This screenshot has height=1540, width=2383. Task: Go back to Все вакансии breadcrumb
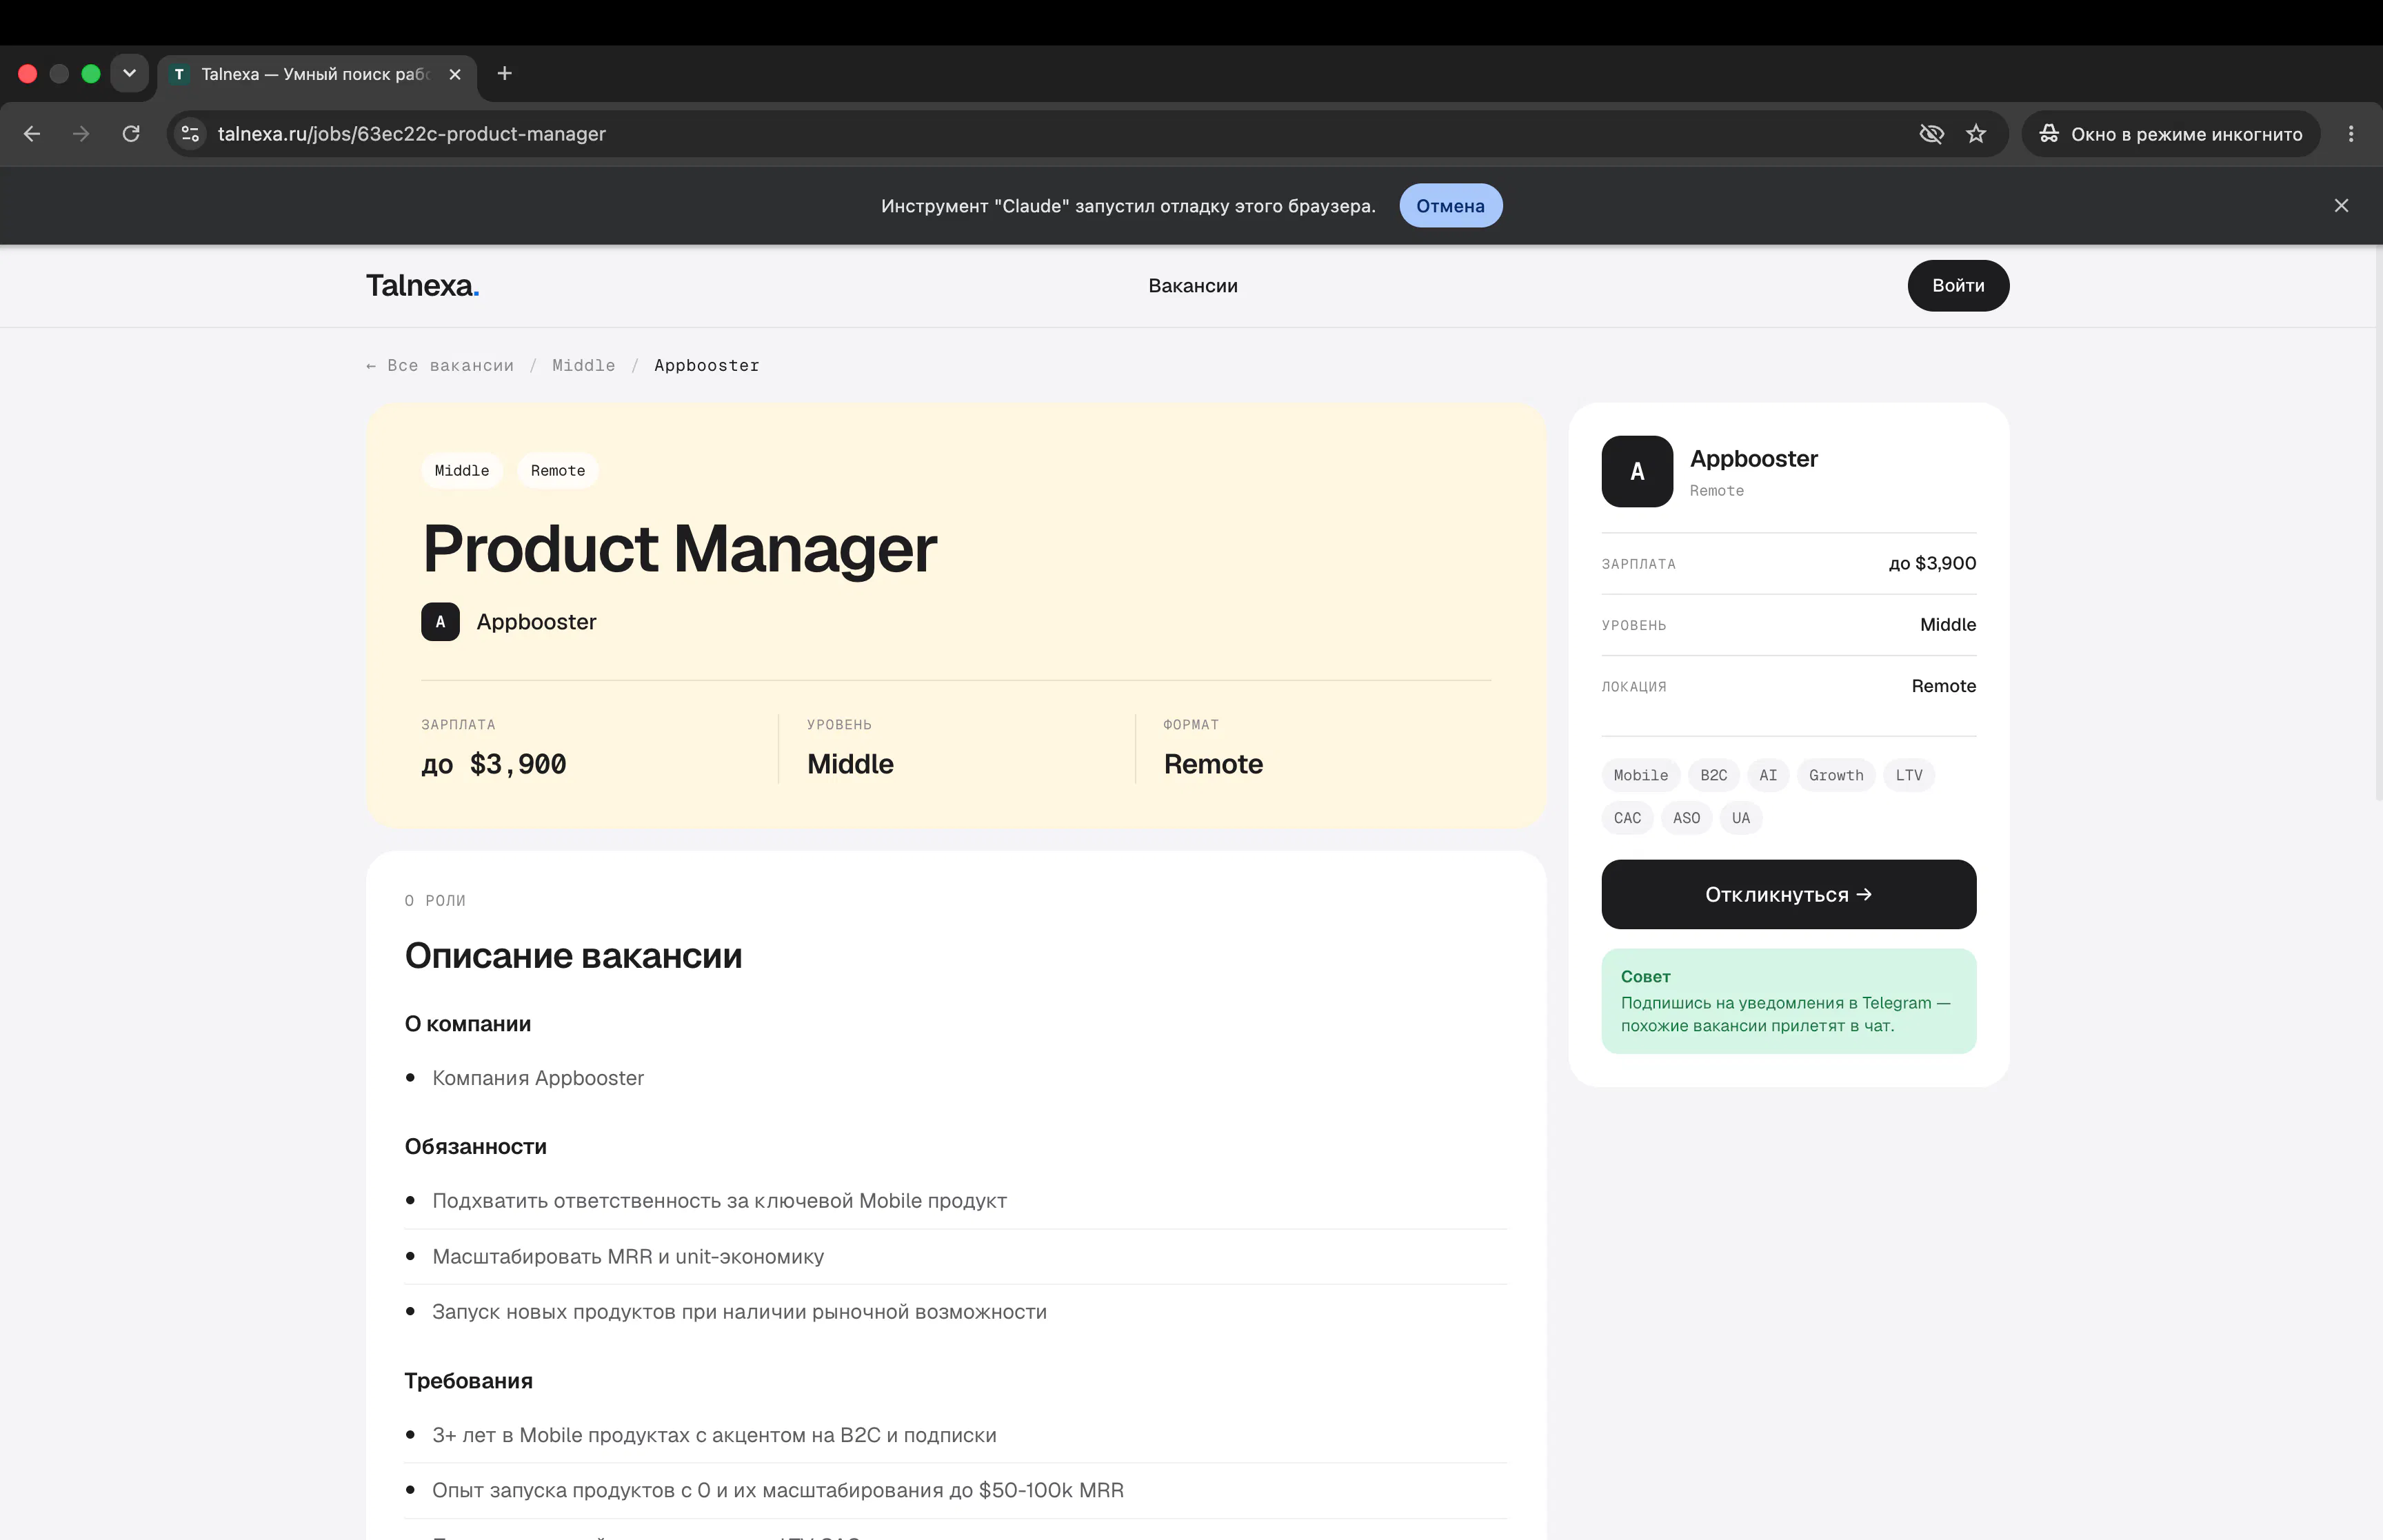(440, 366)
